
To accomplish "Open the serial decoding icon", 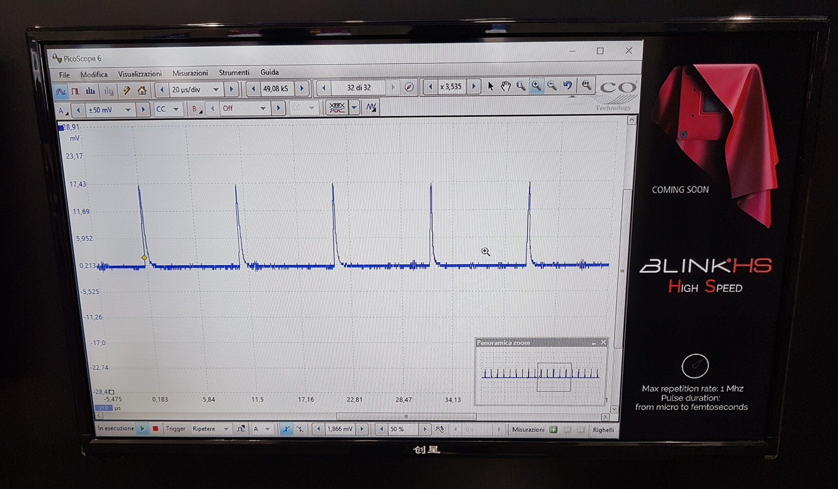I will [337, 108].
